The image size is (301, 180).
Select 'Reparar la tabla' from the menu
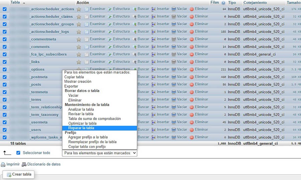(81, 128)
